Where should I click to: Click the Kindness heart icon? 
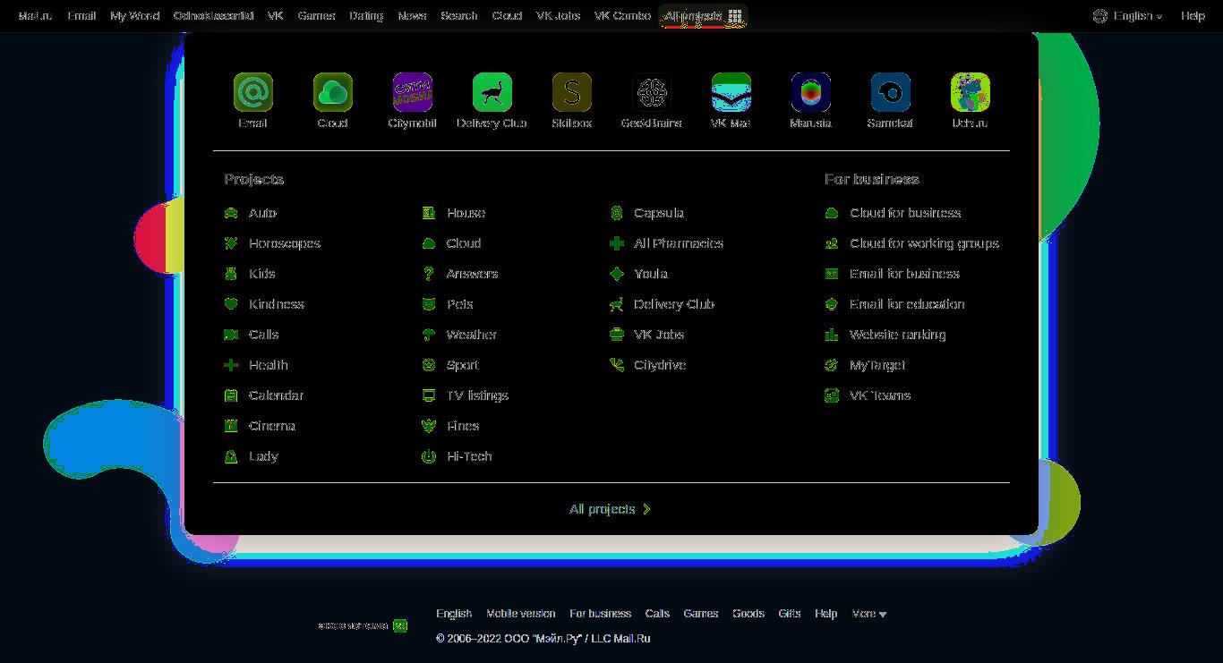231,304
